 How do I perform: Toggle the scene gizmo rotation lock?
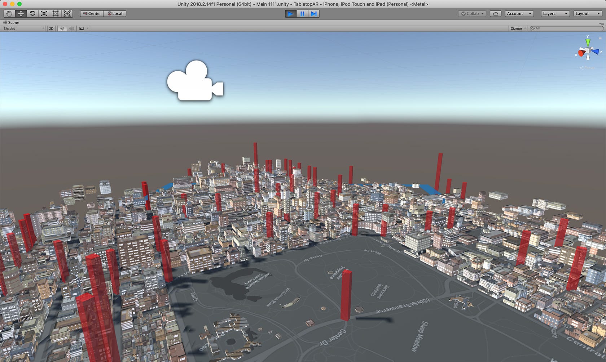coord(600,38)
